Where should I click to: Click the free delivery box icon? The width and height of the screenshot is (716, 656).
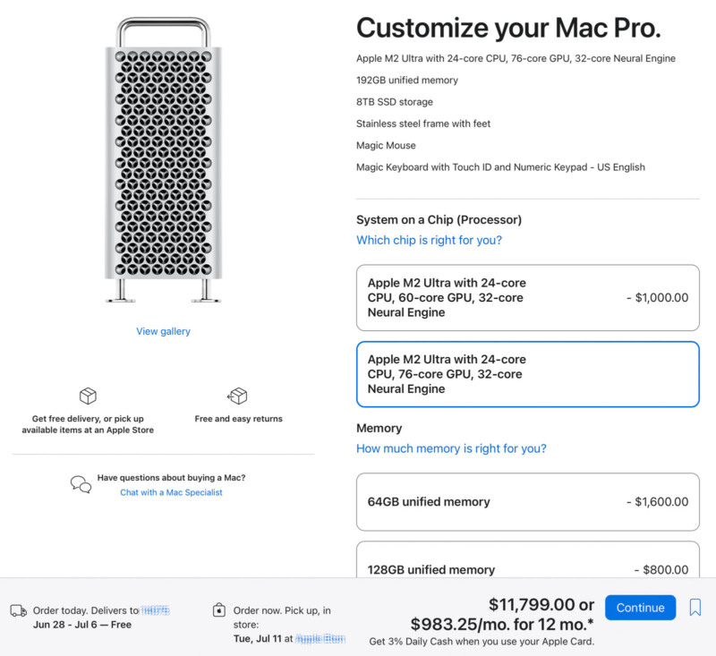tap(88, 396)
